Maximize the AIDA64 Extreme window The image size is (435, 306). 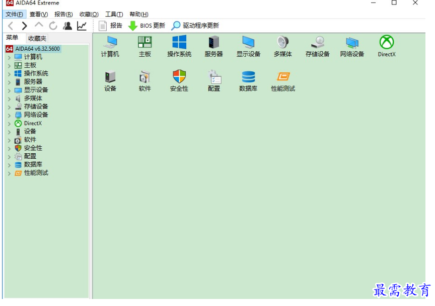pos(394,3)
